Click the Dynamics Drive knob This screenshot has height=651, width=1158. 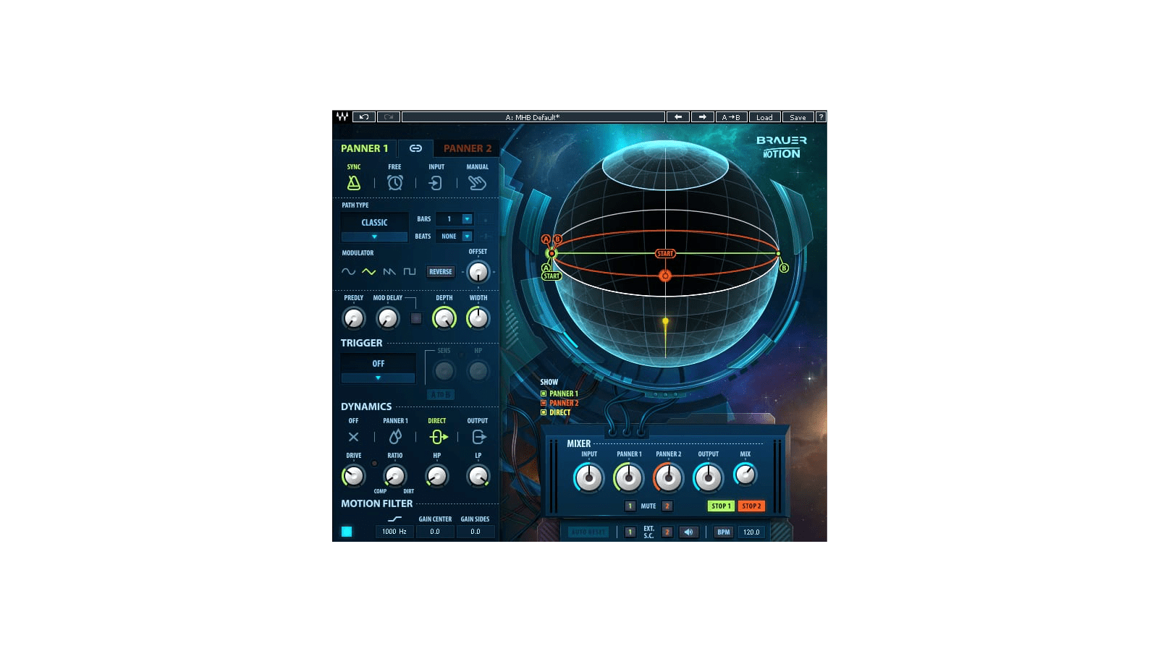(x=354, y=476)
